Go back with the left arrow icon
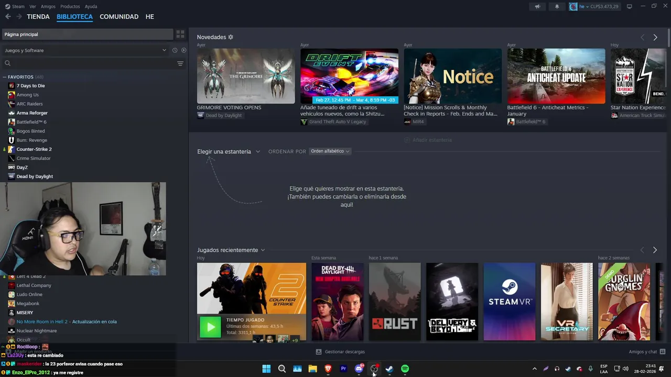 click(8, 17)
